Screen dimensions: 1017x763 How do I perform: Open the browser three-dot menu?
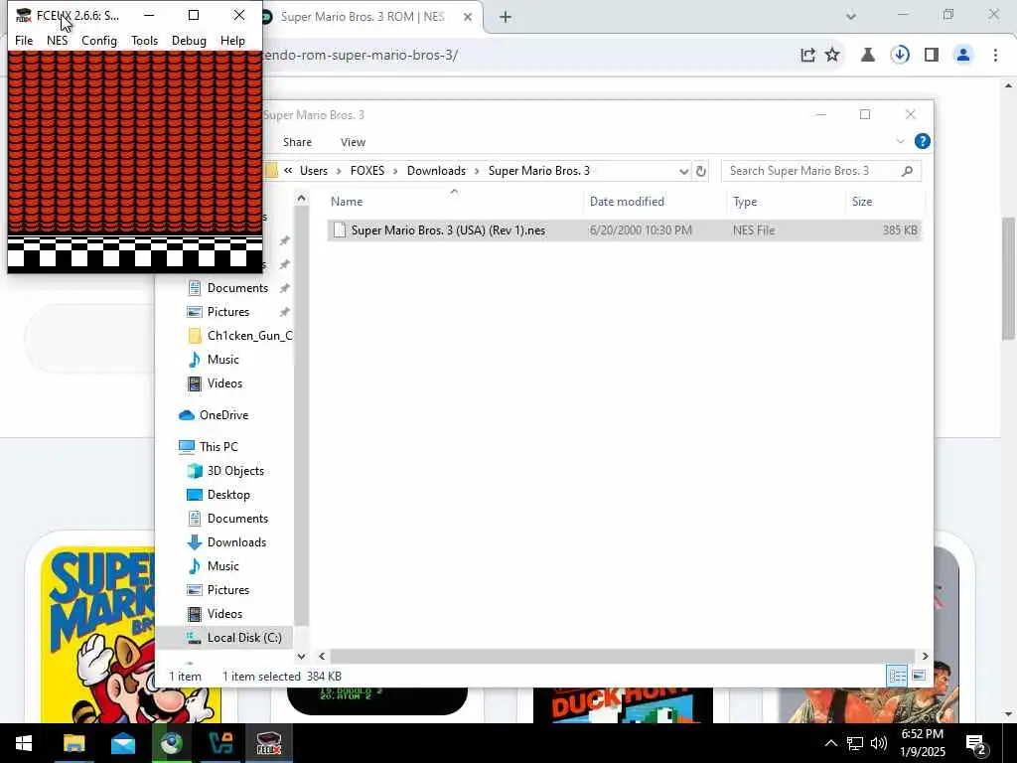[995, 56]
